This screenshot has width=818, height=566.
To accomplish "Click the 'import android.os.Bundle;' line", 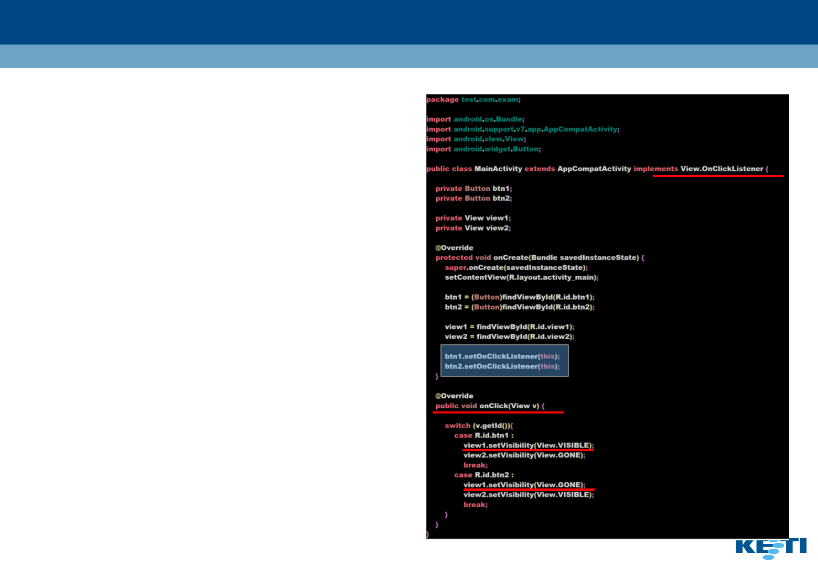I will pos(476,119).
